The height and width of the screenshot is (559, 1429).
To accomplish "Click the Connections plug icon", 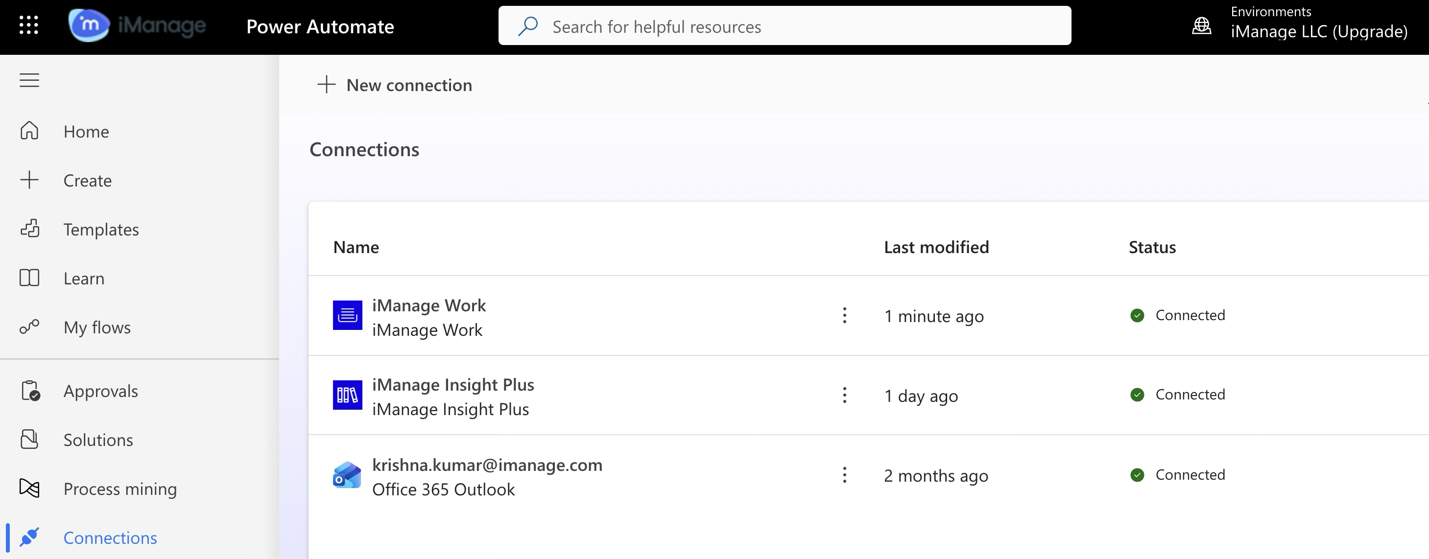I will point(29,537).
